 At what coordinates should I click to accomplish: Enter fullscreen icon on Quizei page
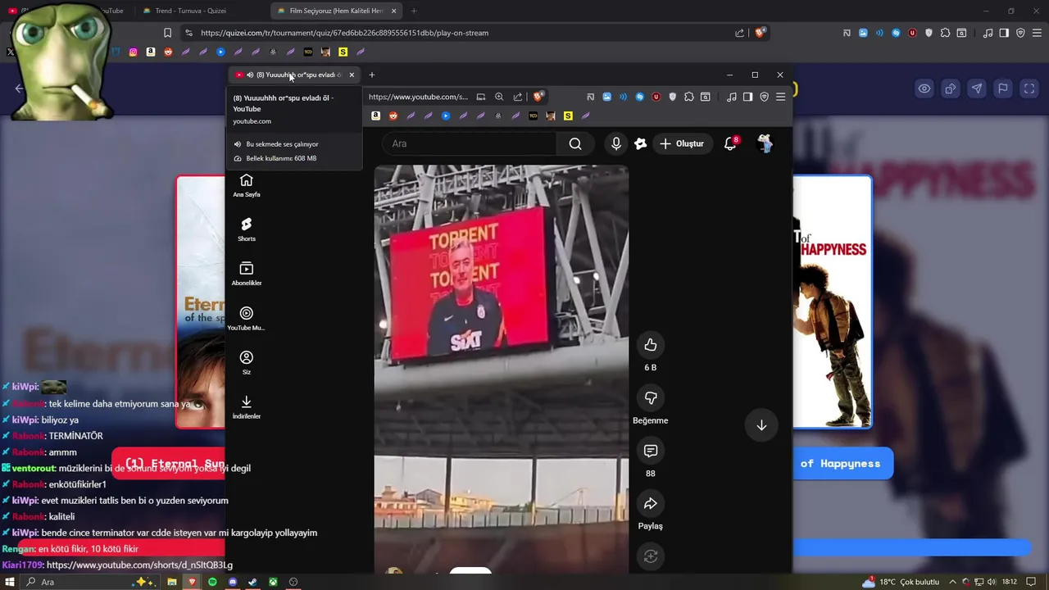point(1029,88)
